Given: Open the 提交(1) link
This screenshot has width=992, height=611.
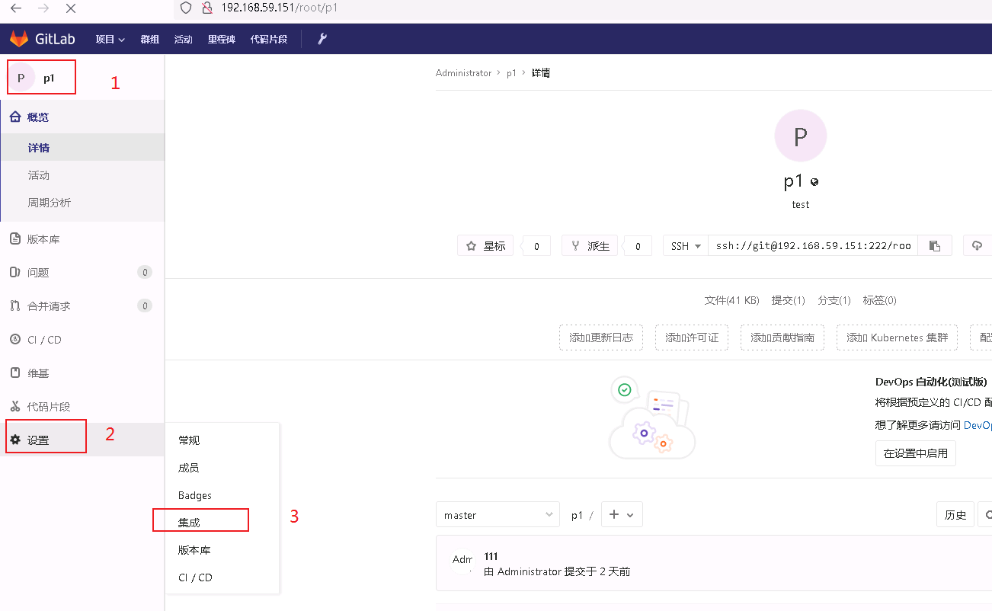Looking at the screenshot, I should 788,300.
